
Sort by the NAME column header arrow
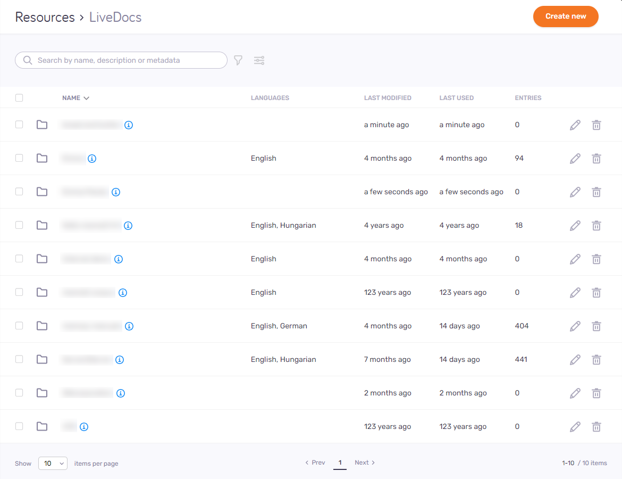point(86,98)
